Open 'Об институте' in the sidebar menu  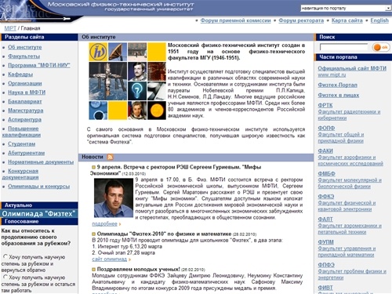tap(24, 47)
